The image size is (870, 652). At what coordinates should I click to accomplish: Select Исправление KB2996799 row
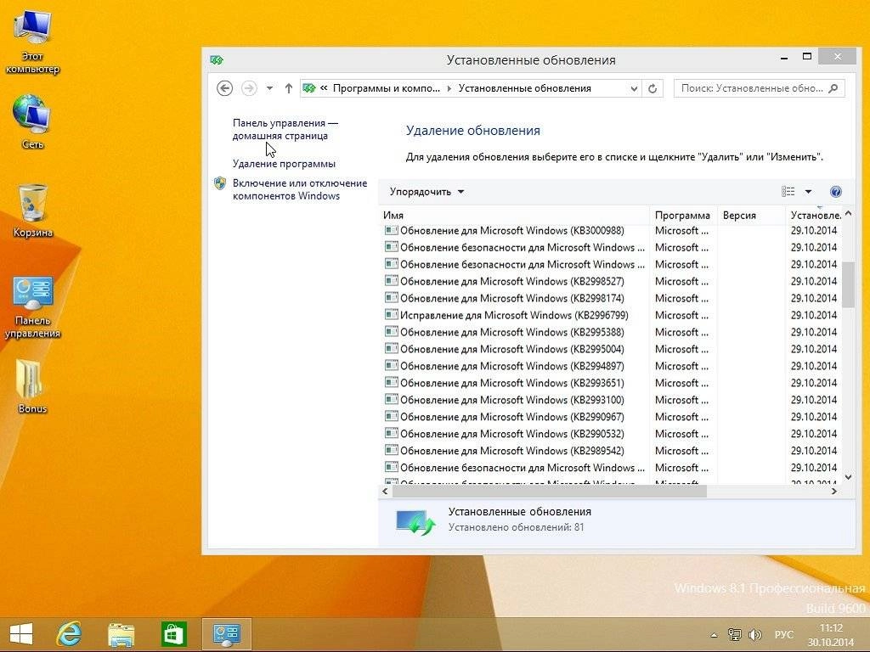point(612,315)
